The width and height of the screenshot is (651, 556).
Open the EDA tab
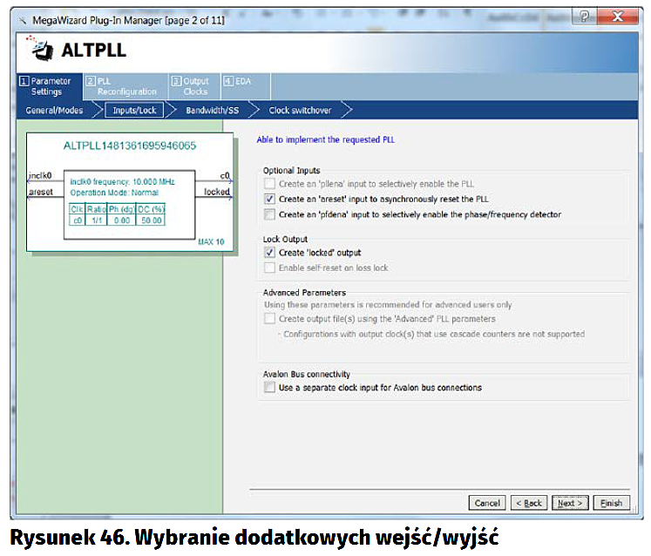coord(237,82)
